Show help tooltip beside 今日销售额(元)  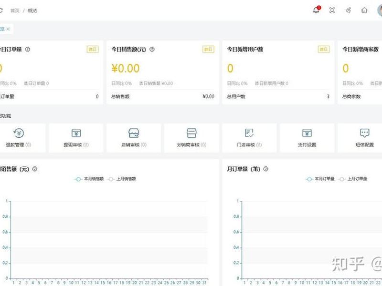coord(152,49)
